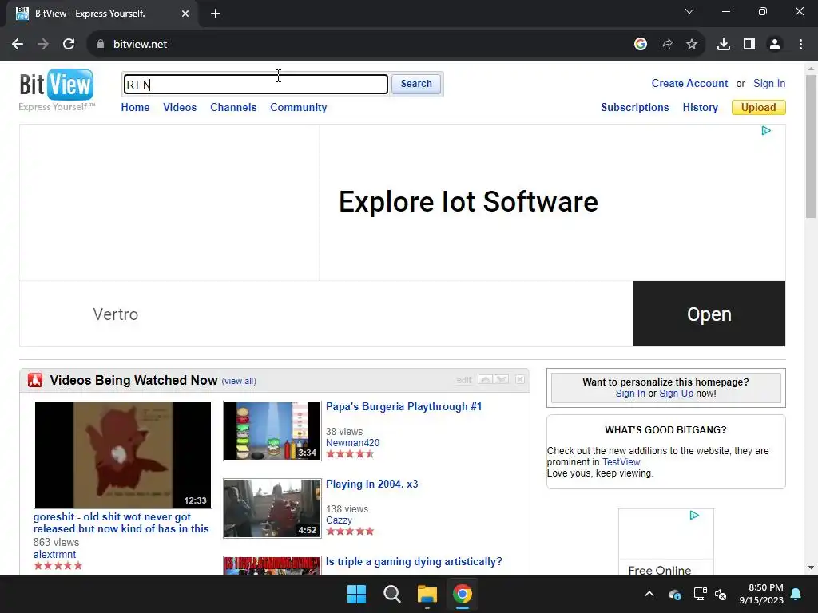Visit the Cazzy channel

pyautogui.click(x=339, y=520)
